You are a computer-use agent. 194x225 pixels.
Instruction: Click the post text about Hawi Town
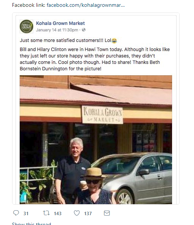point(95,59)
